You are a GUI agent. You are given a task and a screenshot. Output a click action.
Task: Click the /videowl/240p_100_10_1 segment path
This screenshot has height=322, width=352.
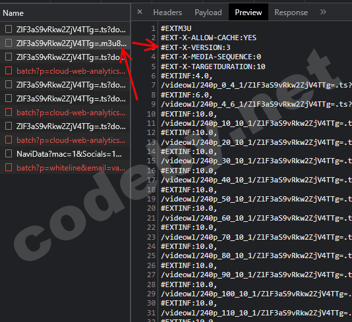(256, 294)
